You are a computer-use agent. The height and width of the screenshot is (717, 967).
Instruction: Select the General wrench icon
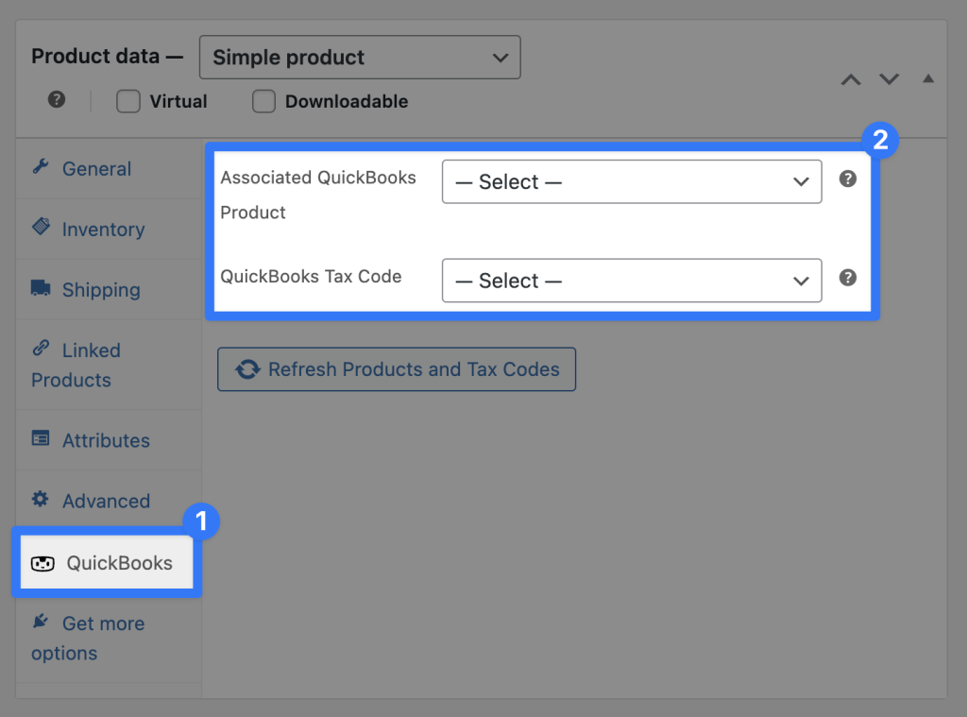pos(40,166)
